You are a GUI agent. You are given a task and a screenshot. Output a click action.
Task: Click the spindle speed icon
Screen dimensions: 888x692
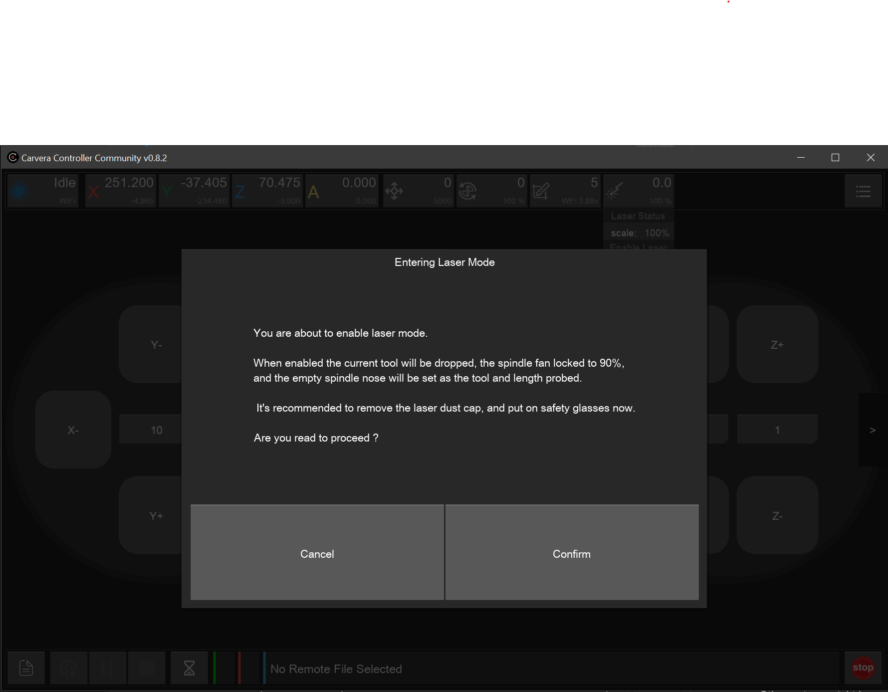point(467,191)
